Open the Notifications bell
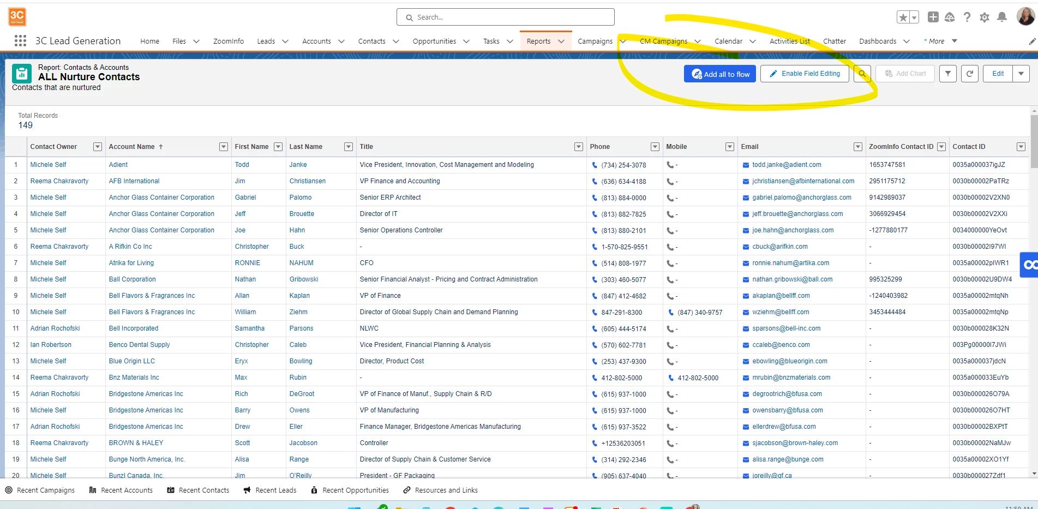 click(x=1002, y=17)
